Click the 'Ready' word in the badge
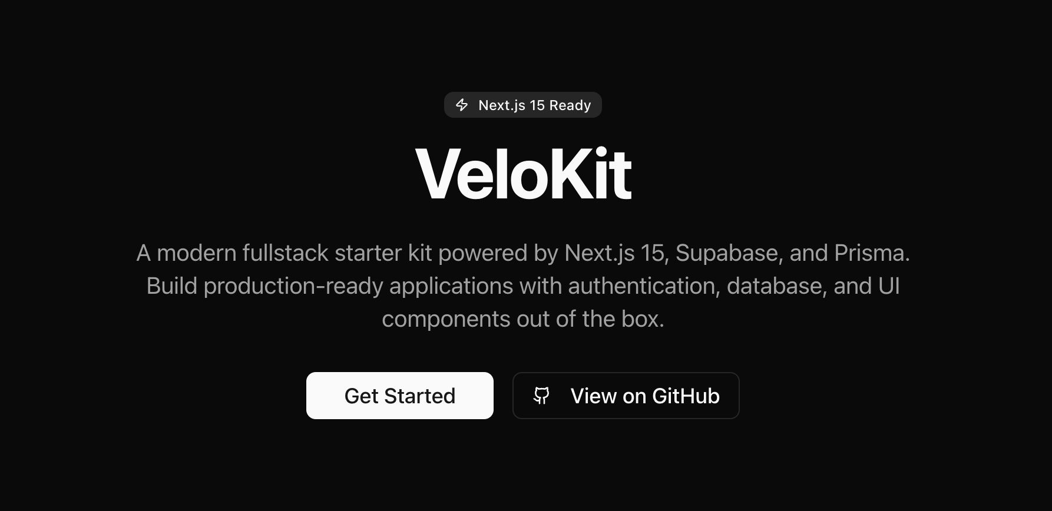The image size is (1052, 511). (x=570, y=105)
